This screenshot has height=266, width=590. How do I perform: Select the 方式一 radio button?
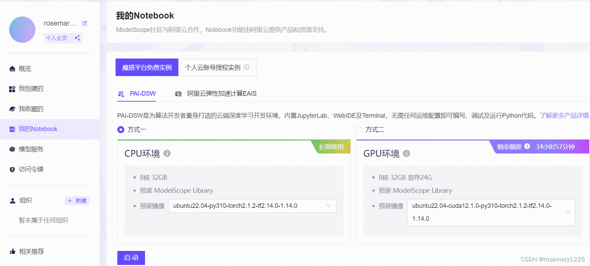(121, 130)
